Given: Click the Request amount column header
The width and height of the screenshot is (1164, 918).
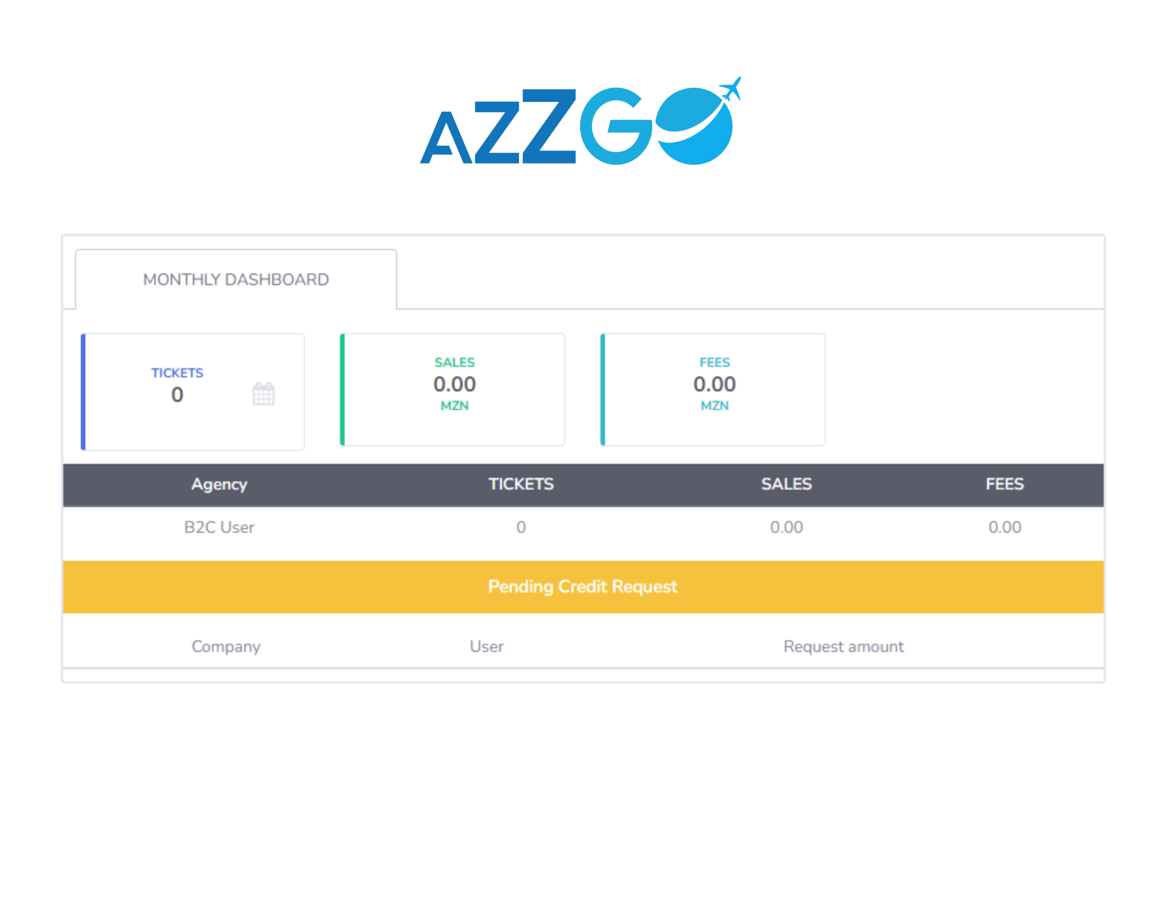Looking at the screenshot, I should (843, 646).
